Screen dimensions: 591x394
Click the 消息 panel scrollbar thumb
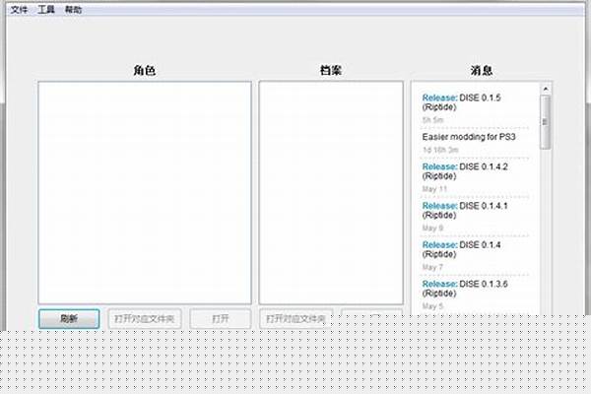pyautogui.click(x=546, y=122)
